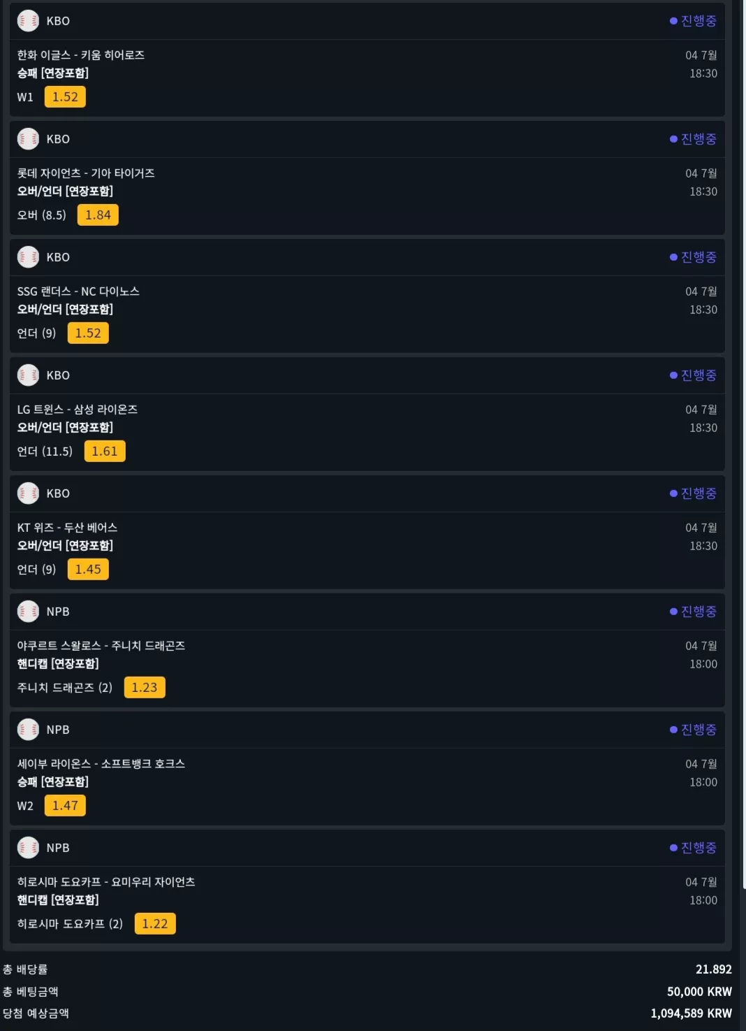Click the 진행중 status on the 히로시마 도요카프 card
The height and width of the screenshot is (1031, 746).
[x=694, y=848]
